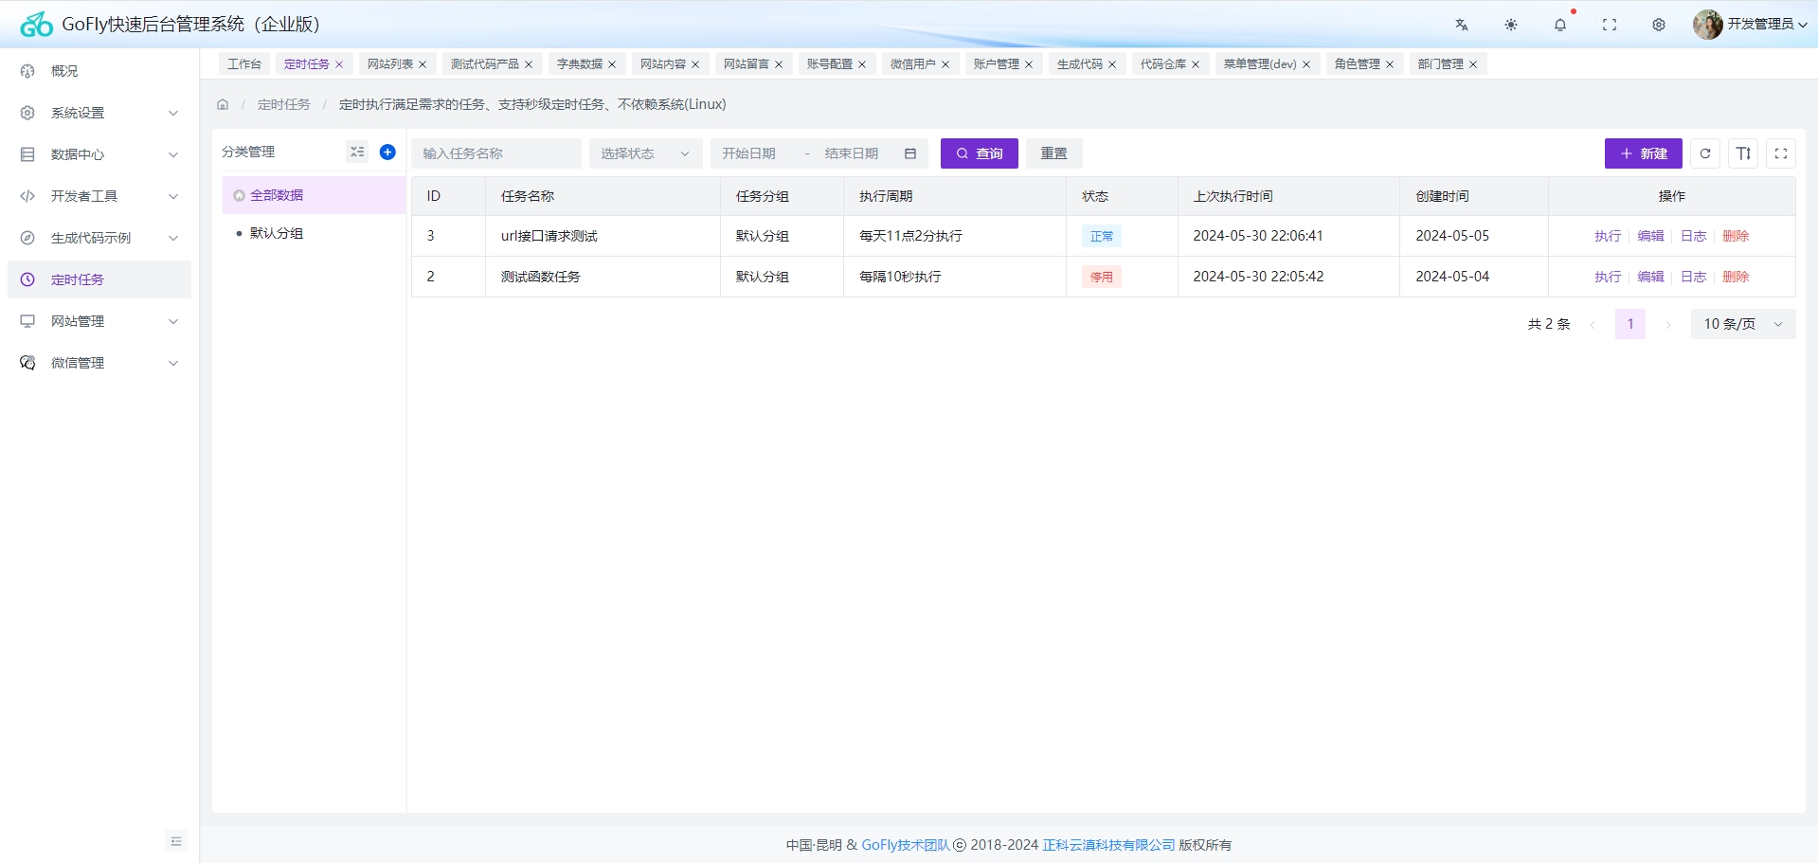Click 编辑 for 测试函数任务

click(1651, 277)
